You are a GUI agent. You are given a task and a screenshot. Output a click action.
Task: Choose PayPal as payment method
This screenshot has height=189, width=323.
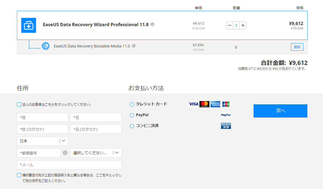[132, 115]
